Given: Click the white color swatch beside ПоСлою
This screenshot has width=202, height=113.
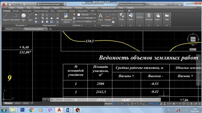Looking at the screenshot, I should click(x=79, y=15).
